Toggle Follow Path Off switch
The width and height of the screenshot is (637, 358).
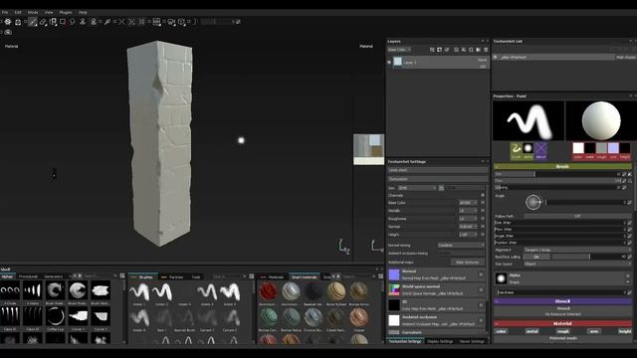(577, 217)
